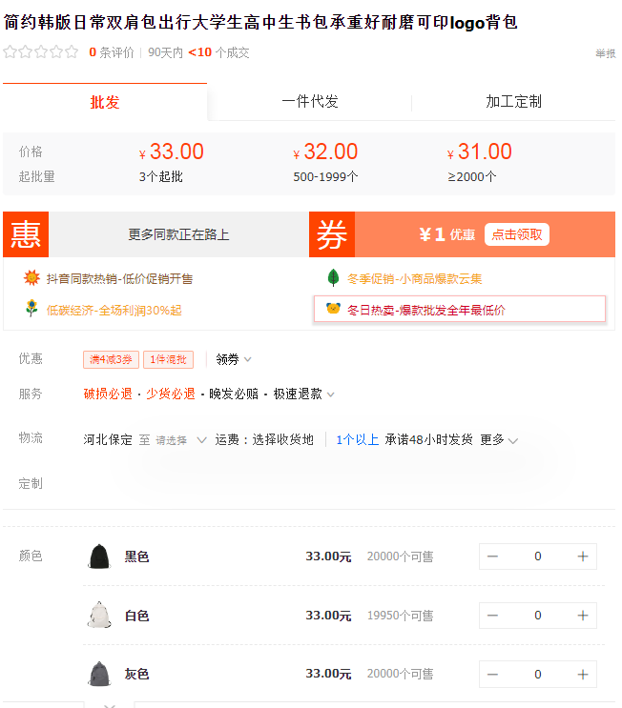Open 低碳经济-全场利润30%起 promotion link

tap(114, 311)
